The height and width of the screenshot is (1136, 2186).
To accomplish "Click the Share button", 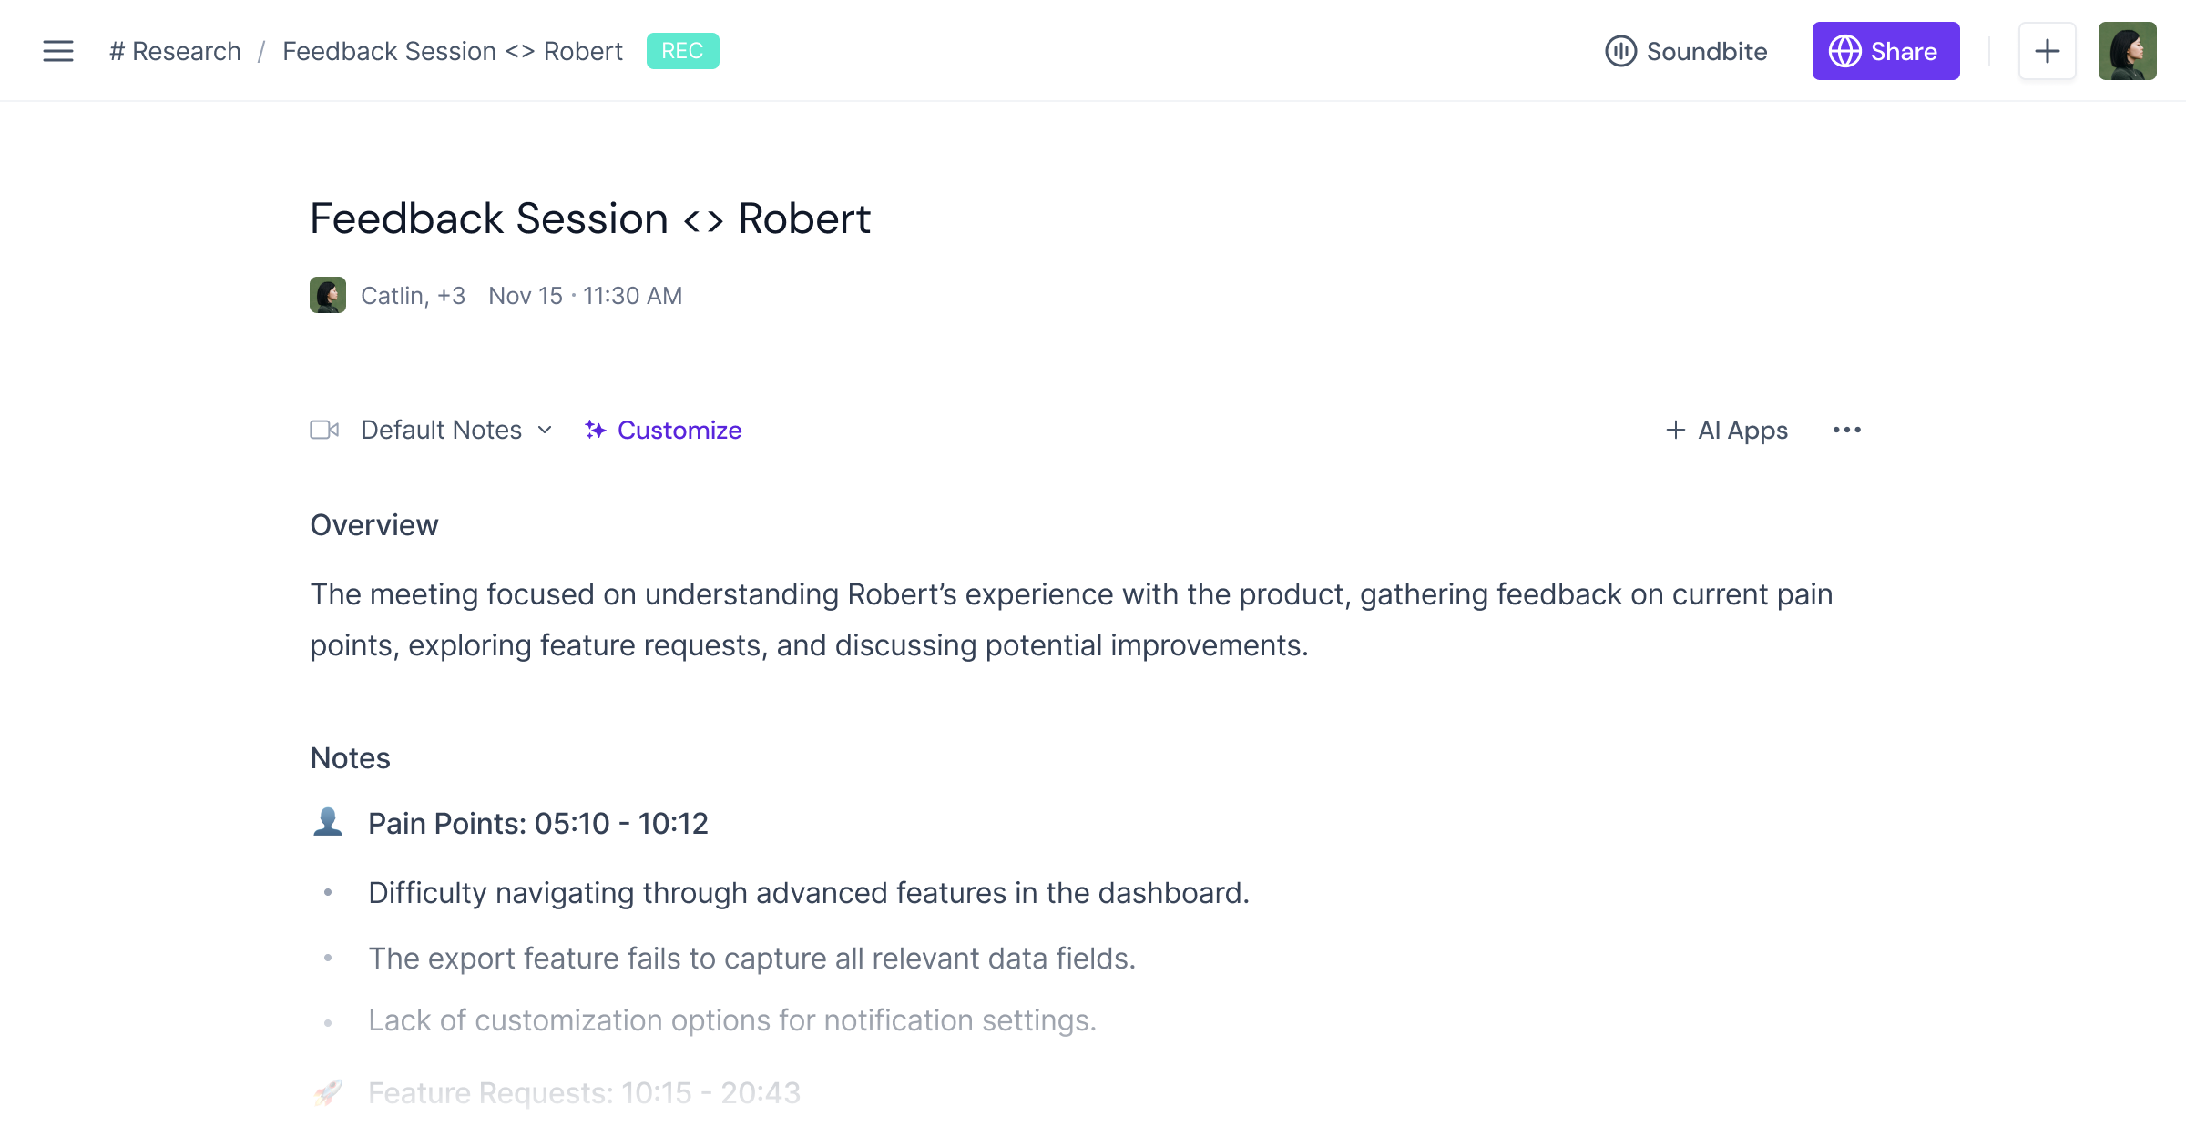I will click(1885, 51).
